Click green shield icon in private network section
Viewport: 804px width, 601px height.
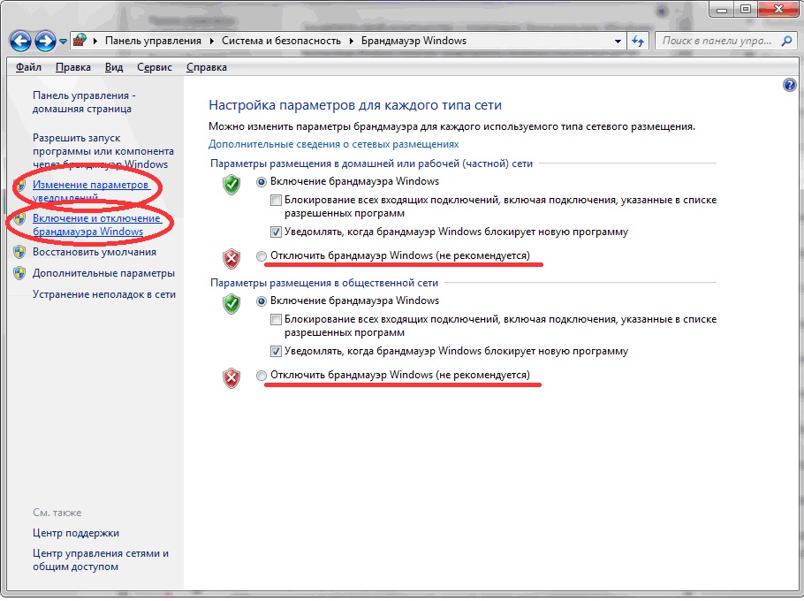231,185
